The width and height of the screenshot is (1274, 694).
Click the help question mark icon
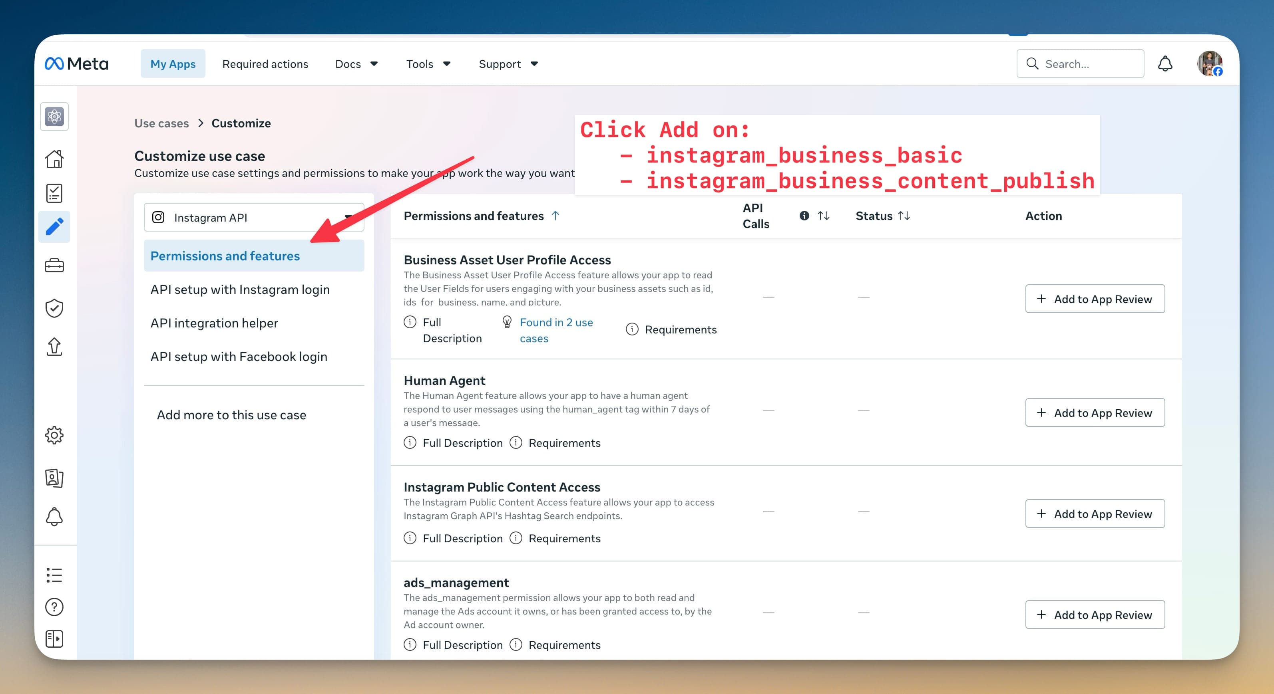tap(54, 607)
